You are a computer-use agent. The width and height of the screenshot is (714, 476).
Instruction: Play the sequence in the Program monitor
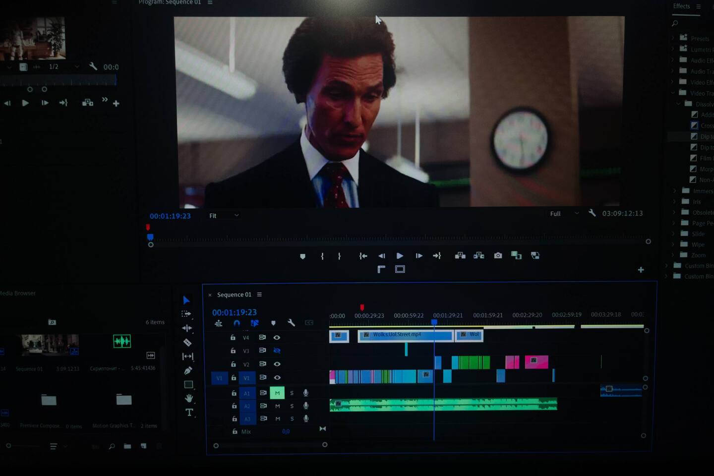coord(400,256)
